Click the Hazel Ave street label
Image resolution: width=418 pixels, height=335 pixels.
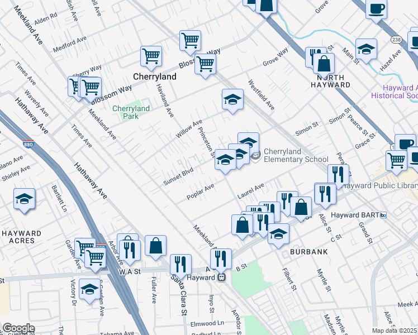point(391,60)
